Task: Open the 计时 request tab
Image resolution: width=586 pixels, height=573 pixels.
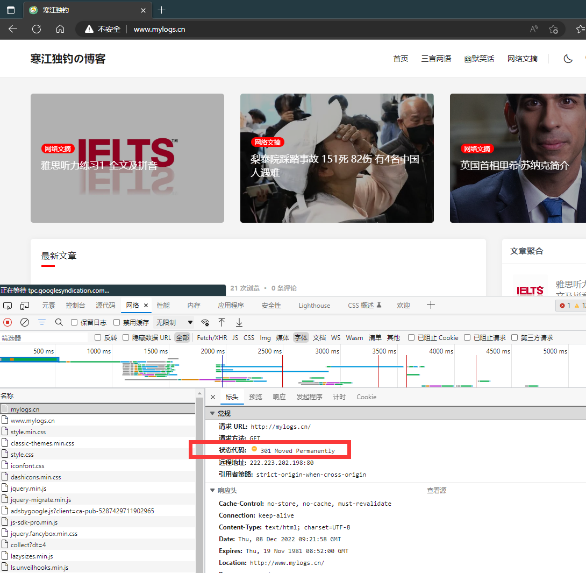Action: [339, 397]
